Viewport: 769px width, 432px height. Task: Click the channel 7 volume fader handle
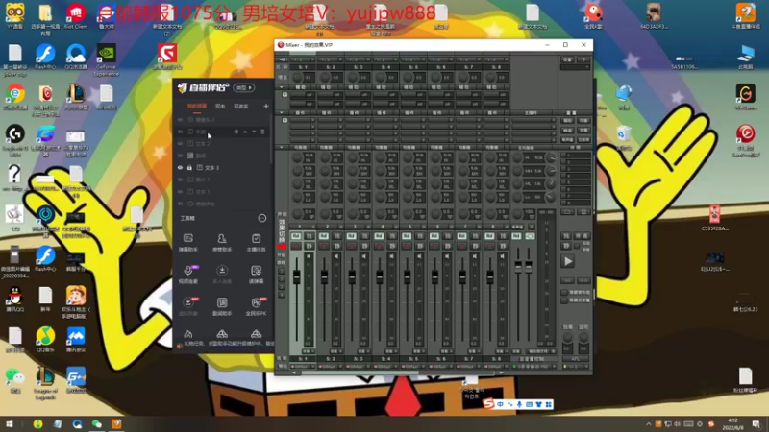pos(462,277)
